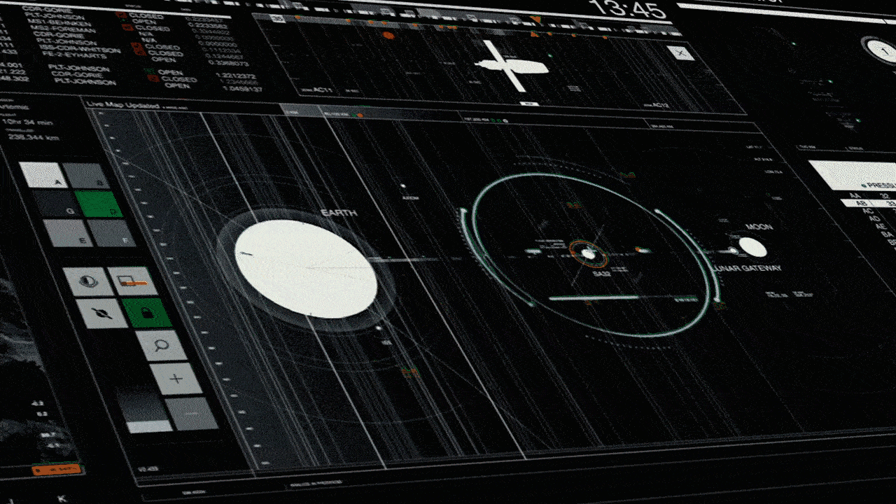The height and width of the screenshot is (504, 896).
Task: Click the Live Map Updated title
Action: [x=125, y=104]
